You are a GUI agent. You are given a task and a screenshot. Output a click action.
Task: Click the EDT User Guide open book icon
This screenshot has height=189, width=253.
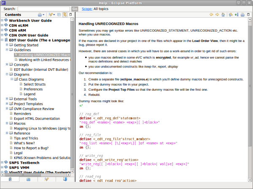click(x=6, y=40)
